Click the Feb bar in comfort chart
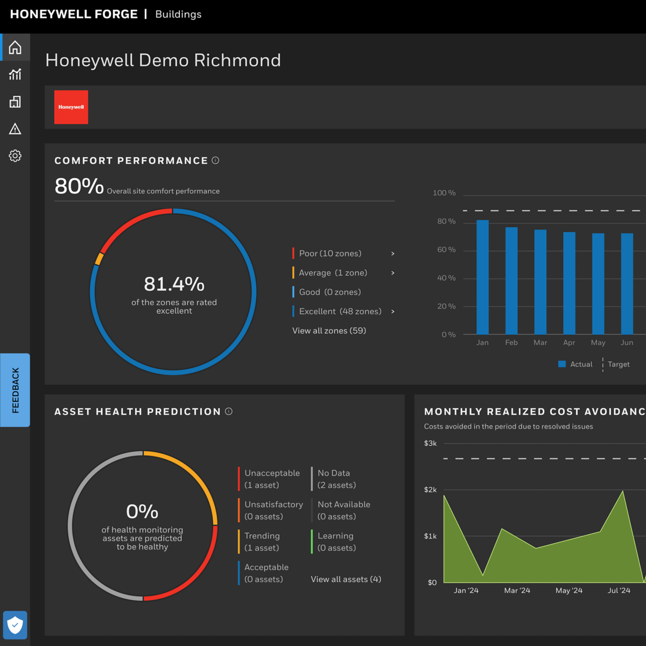646x646 pixels. pyautogui.click(x=511, y=281)
